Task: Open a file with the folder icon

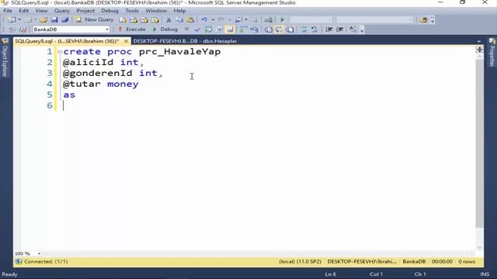Action: pyautogui.click(x=43, y=19)
